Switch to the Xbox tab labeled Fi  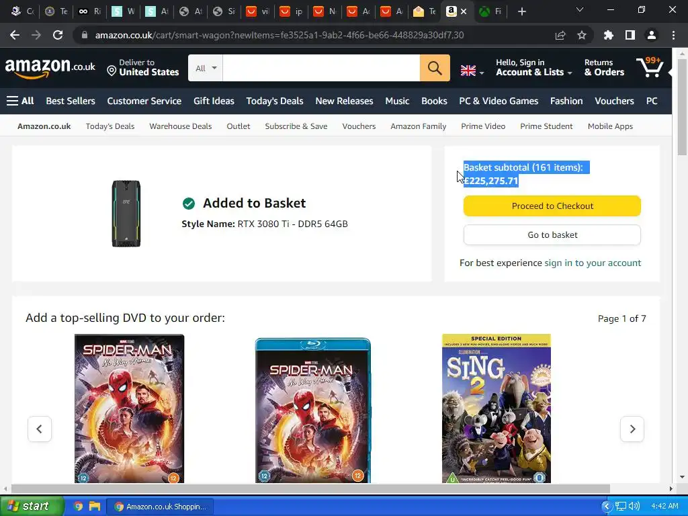(490, 12)
